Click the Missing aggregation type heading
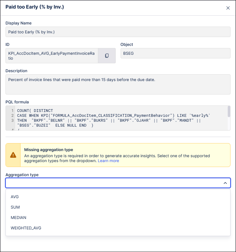Screen dimensions: 236x252 pyautogui.click(x=49, y=150)
